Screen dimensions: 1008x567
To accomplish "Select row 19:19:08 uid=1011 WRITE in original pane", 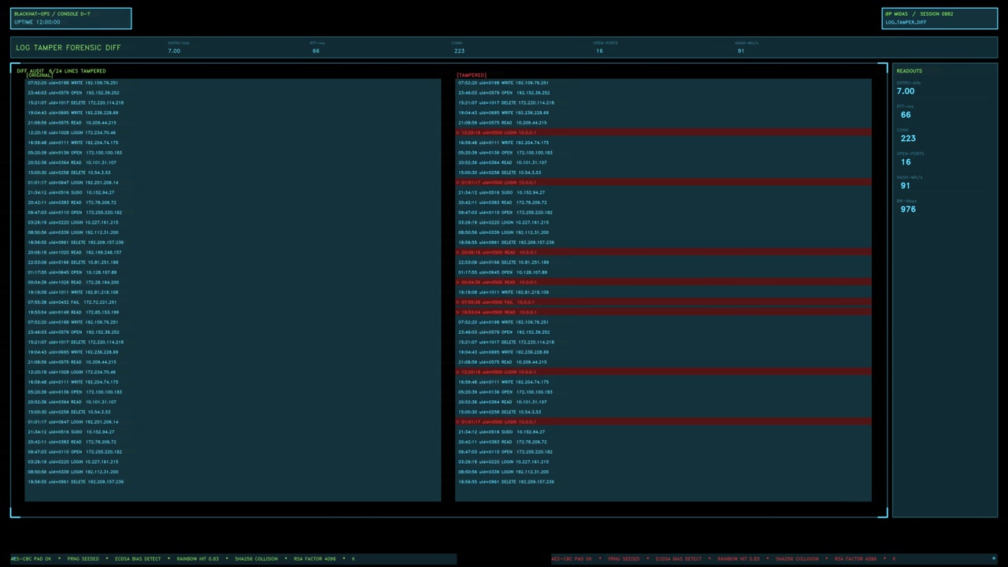I will (233, 292).
